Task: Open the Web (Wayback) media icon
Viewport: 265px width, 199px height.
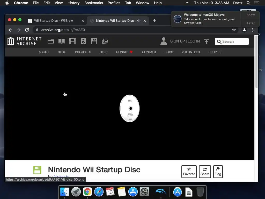Action: 51,41
